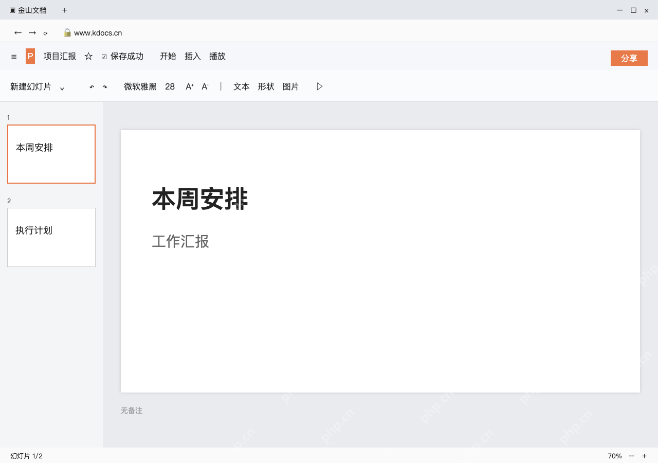Click the orange 分享 button

(x=629, y=58)
